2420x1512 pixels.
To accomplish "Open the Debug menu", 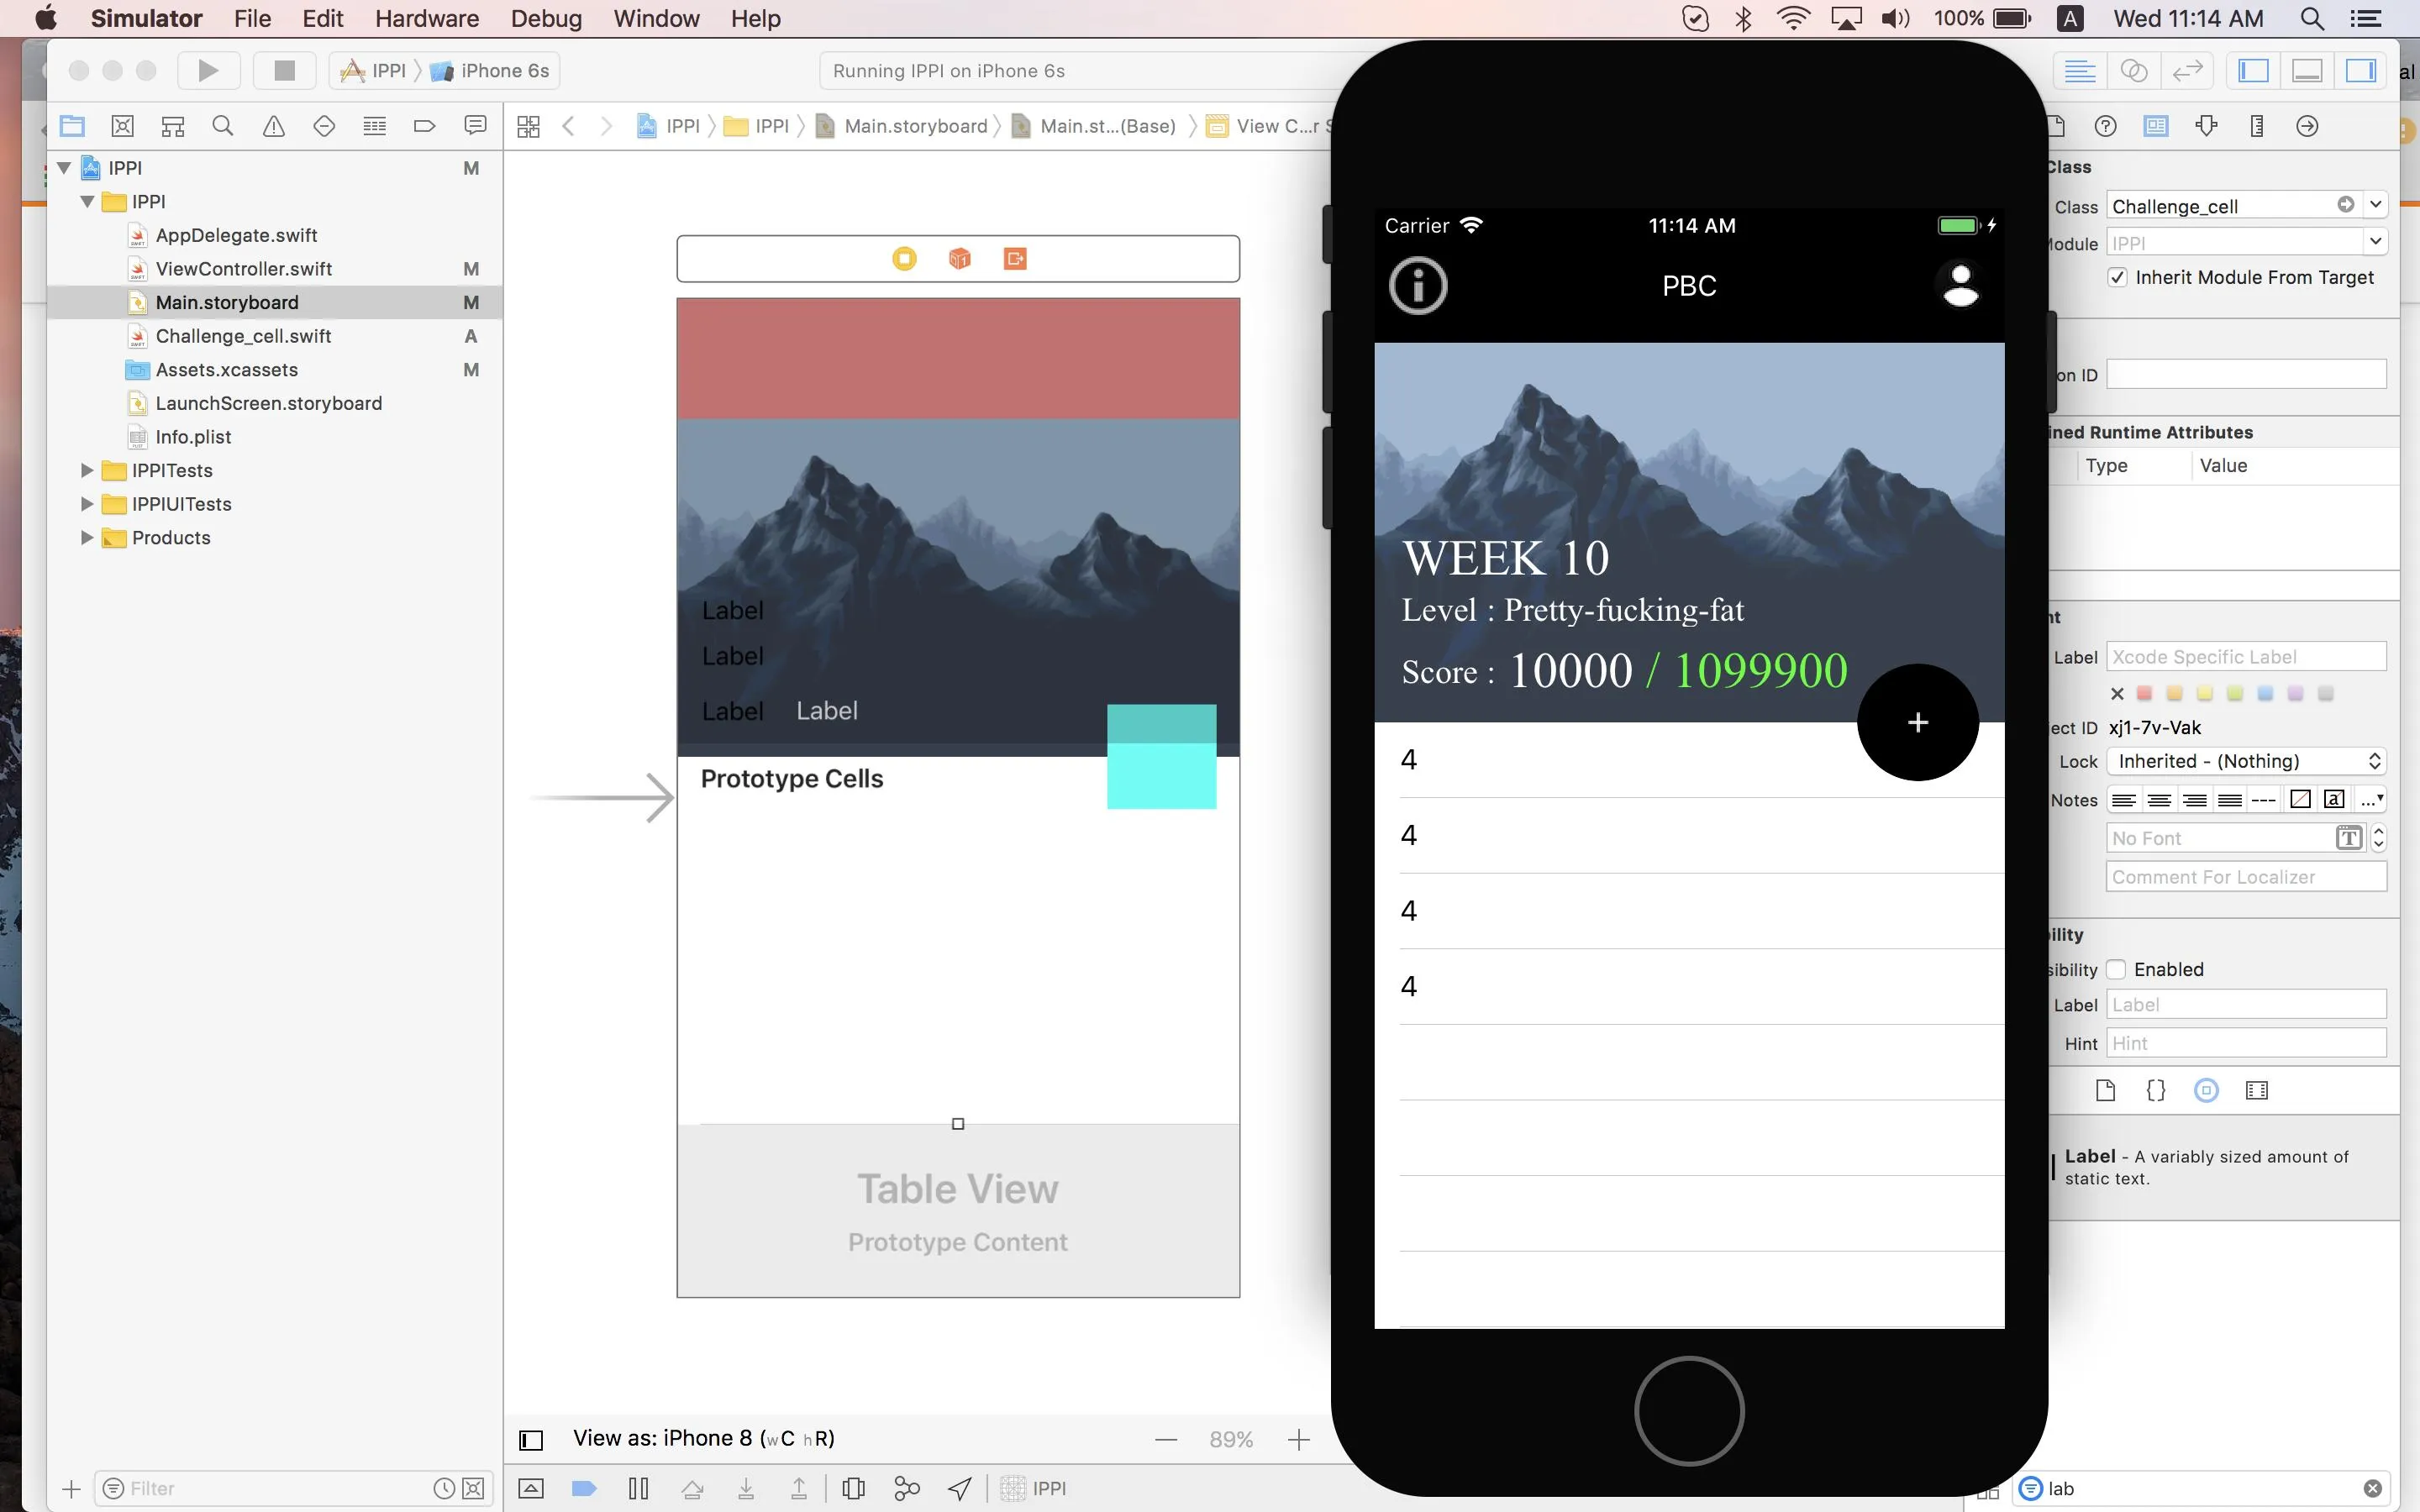I will (x=545, y=18).
